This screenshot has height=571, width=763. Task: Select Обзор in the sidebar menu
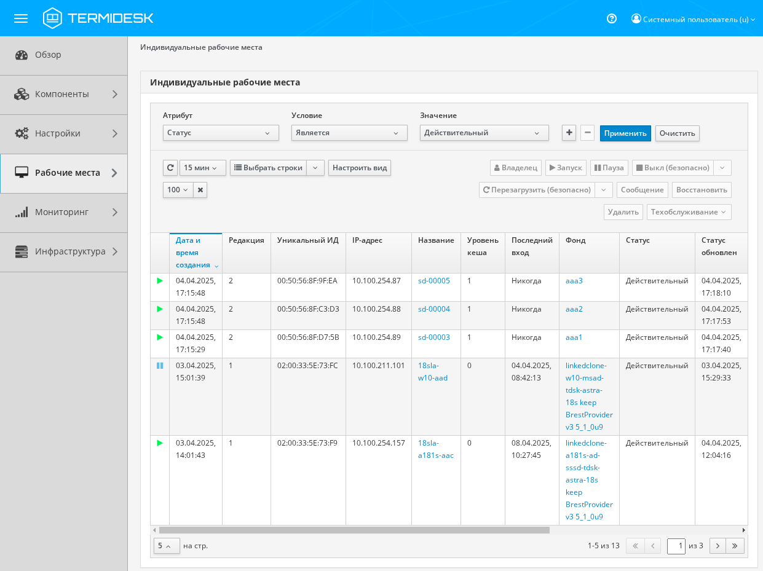click(64, 55)
